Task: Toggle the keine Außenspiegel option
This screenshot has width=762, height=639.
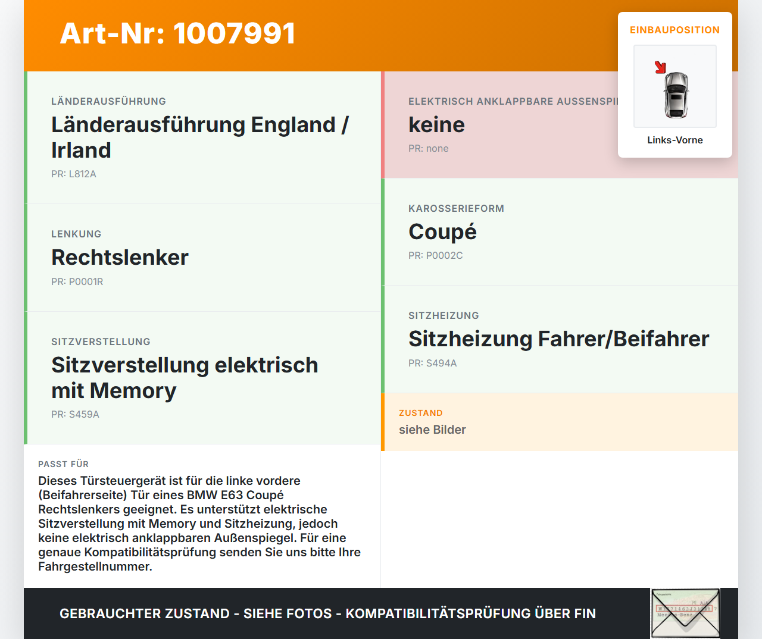Action: coord(560,124)
